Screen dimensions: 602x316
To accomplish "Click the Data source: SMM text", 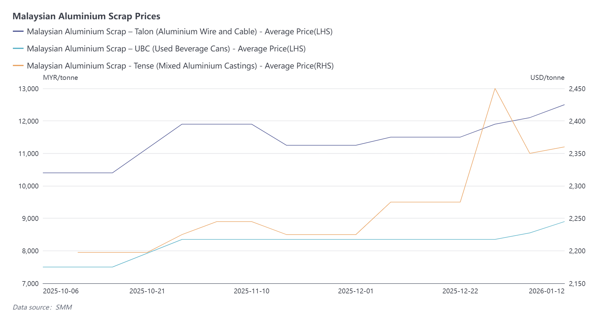I will pyautogui.click(x=42, y=307).
